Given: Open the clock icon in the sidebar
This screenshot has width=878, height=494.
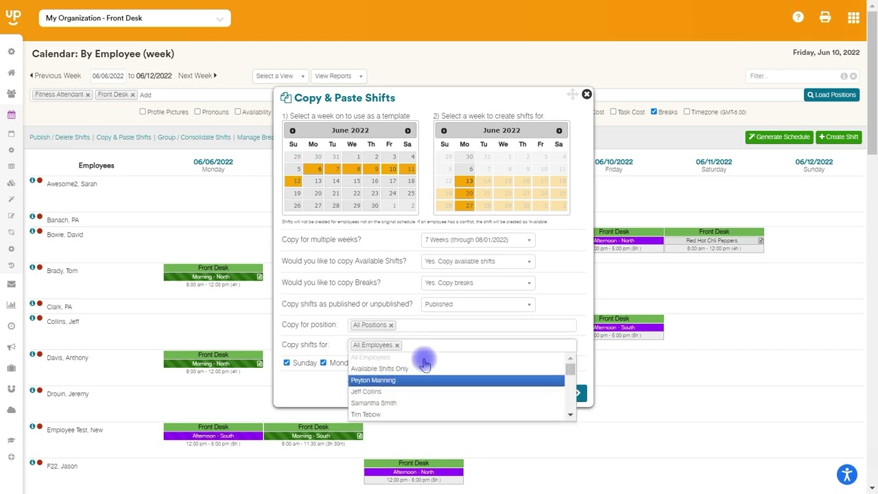Looking at the screenshot, I should pos(11,327).
